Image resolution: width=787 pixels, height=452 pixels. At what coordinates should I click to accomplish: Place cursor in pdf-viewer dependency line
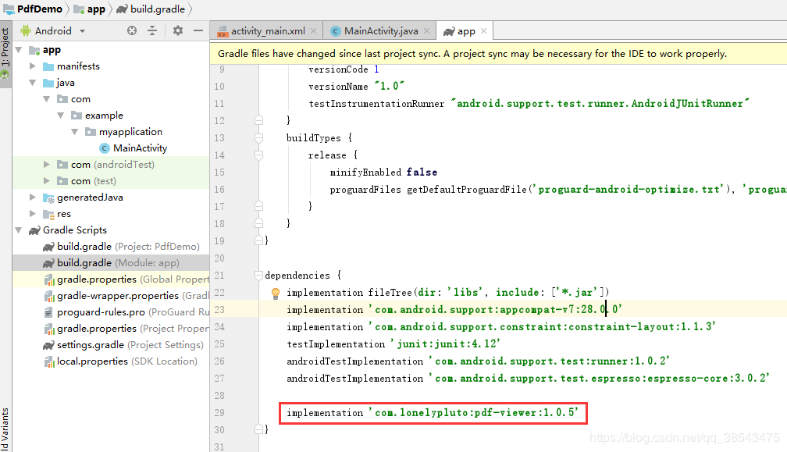(x=433, y=413)
